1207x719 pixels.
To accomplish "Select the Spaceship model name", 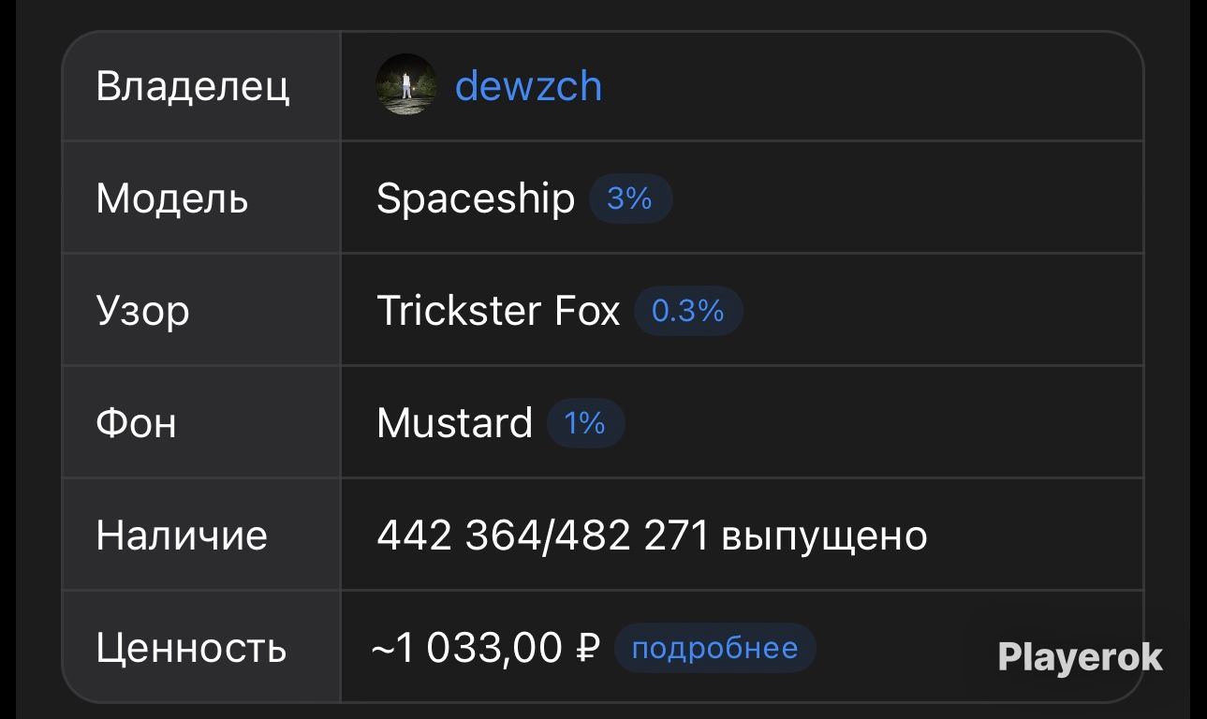I will [476, 199].
